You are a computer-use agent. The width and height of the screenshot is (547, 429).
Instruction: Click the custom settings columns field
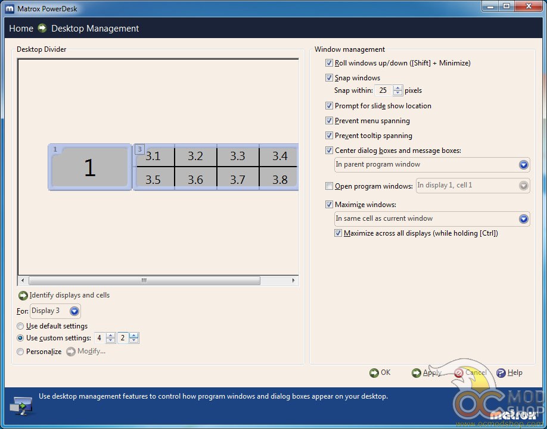pyautogui.click(x=100, y=338)
